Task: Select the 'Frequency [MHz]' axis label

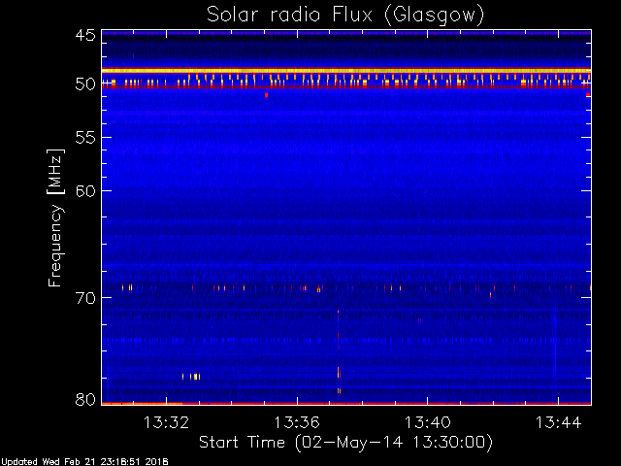Action: click(x=55, y=217)
